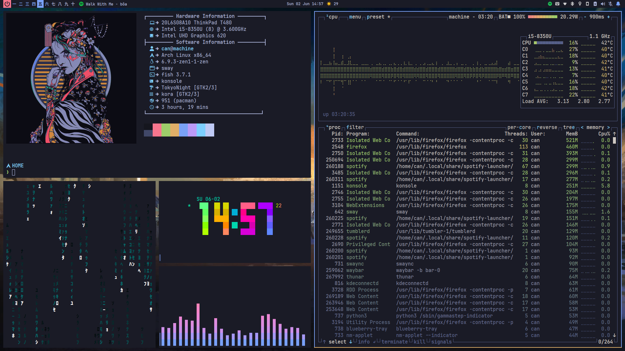This screenshot has height=351, width=625.
Task: Click info in the btop footer
Action: tap(364, 342)
